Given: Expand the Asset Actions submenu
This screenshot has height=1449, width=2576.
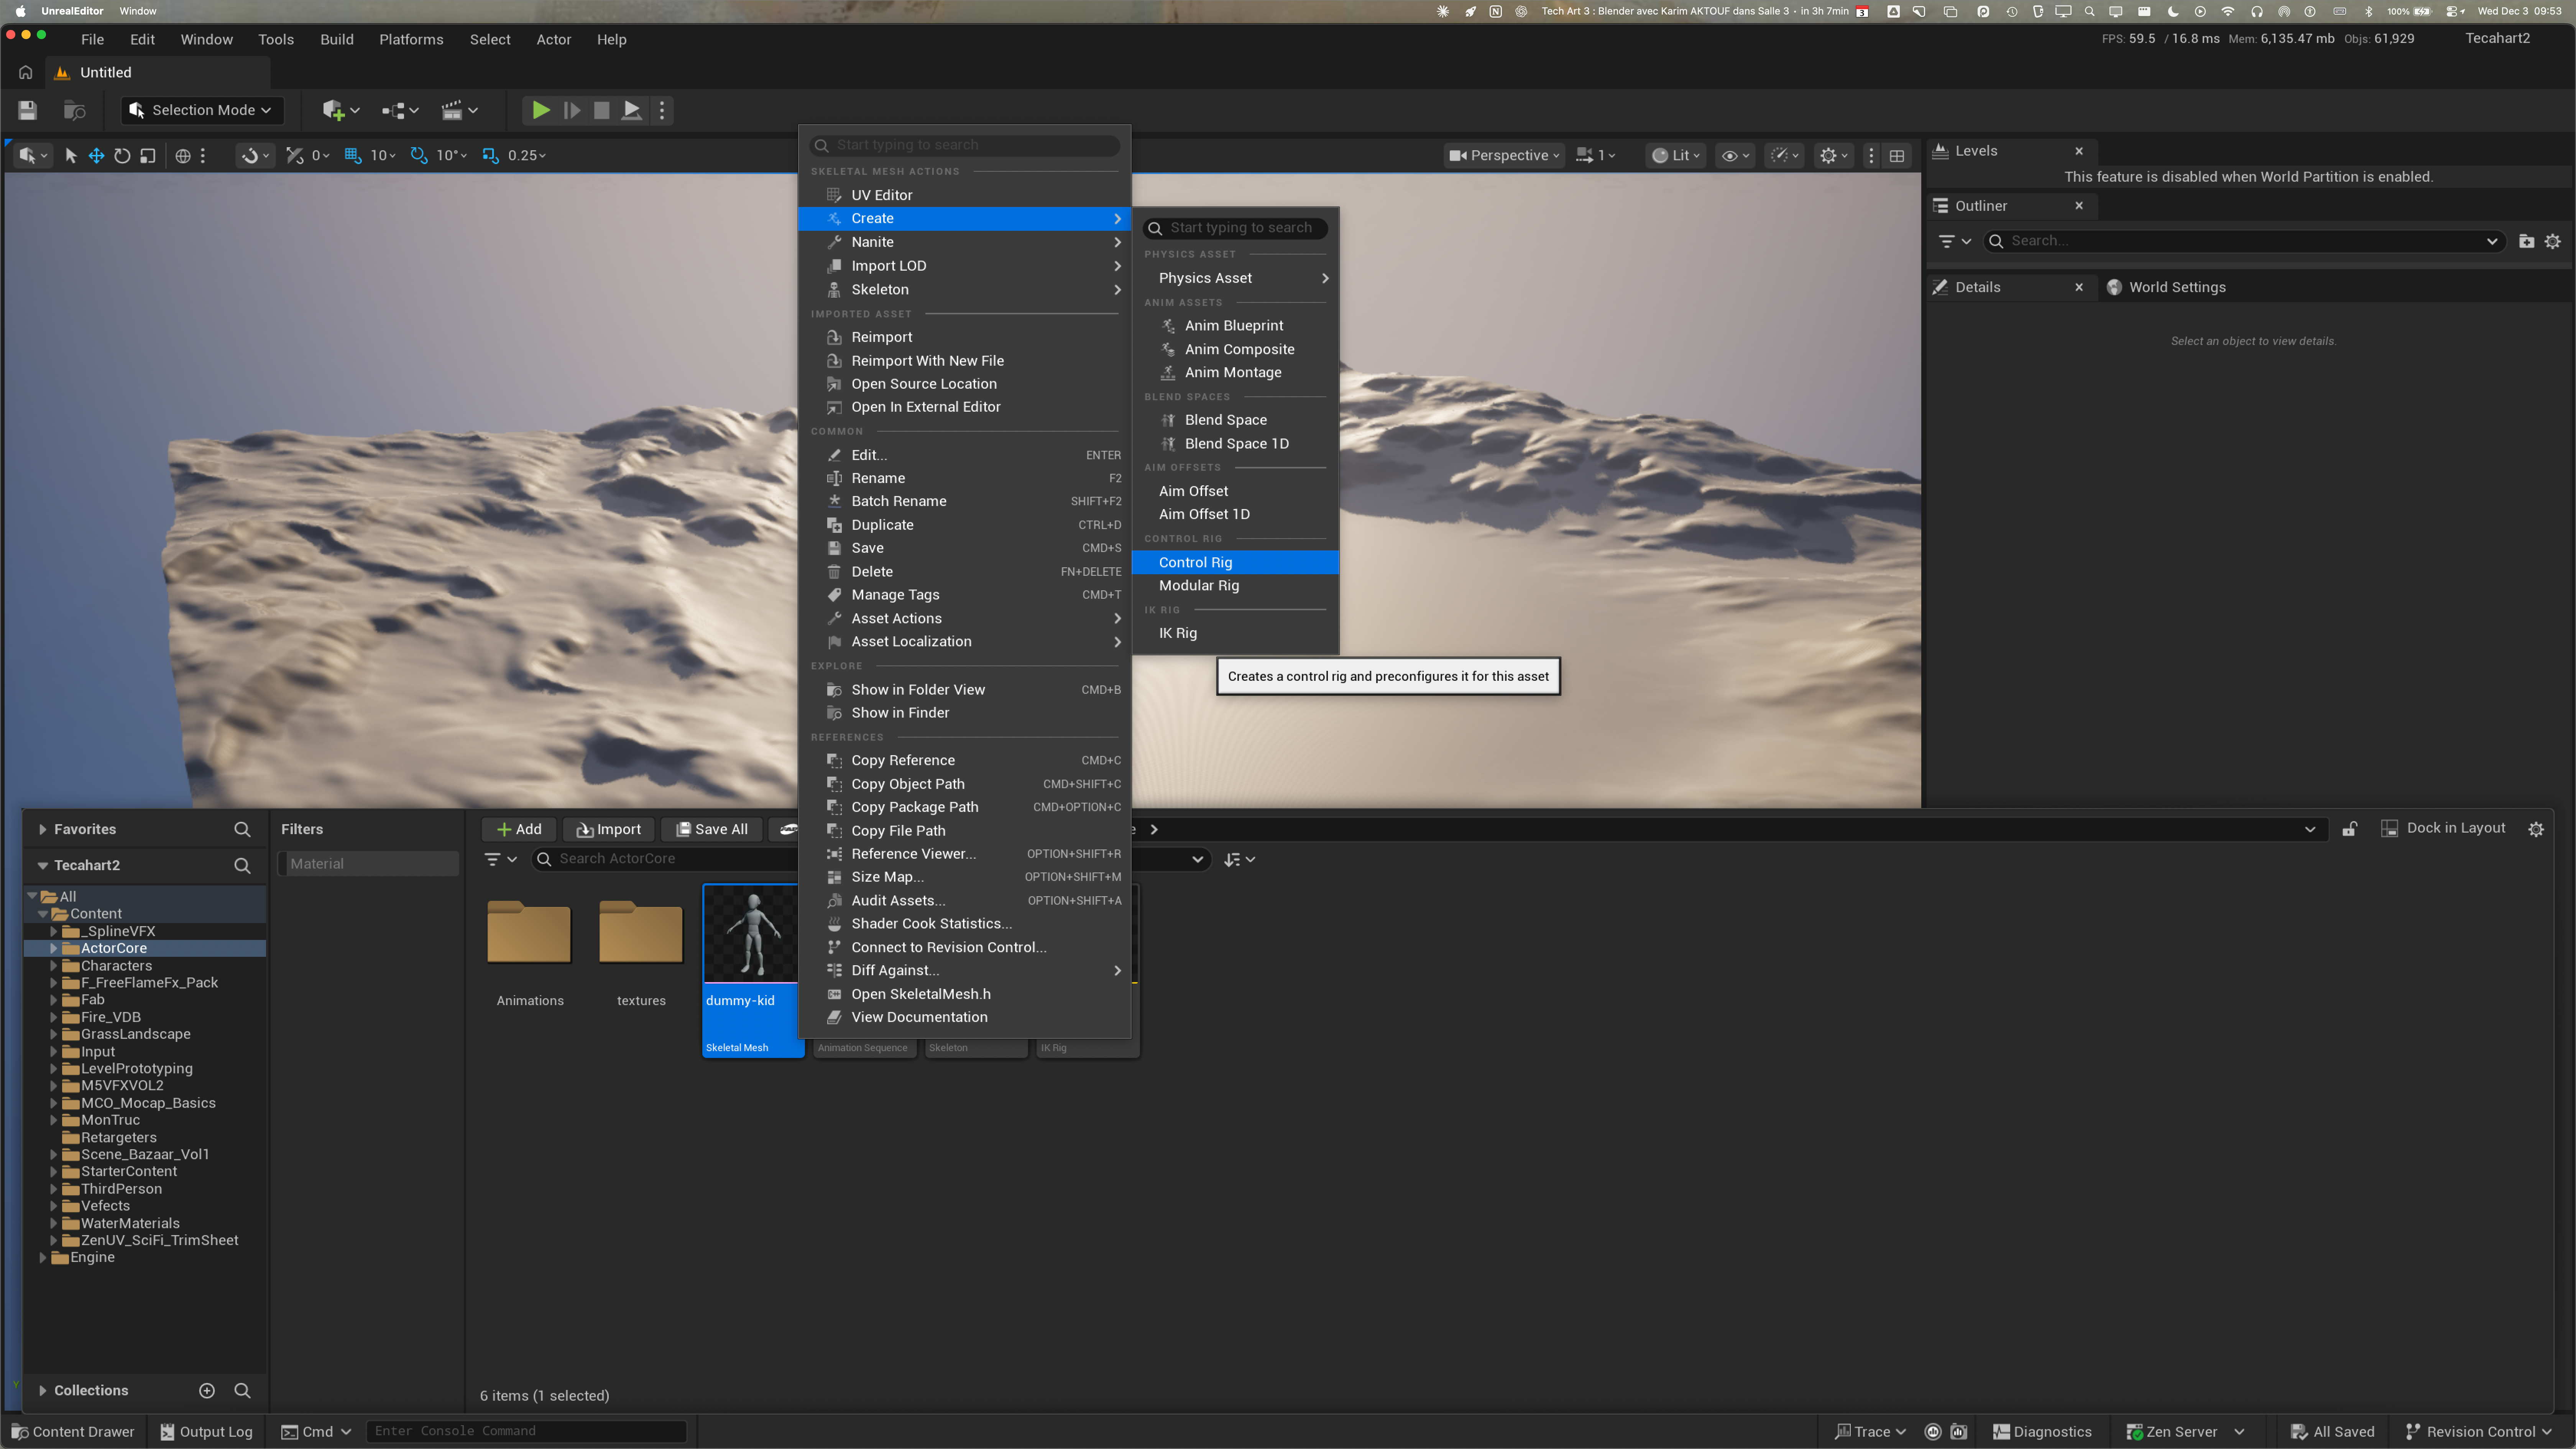Looking at the screenshot, I should click(x=964, y=618).
